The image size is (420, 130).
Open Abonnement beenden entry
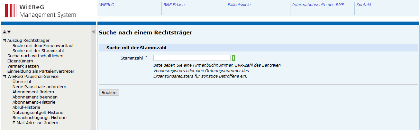[x=35, y=97]
